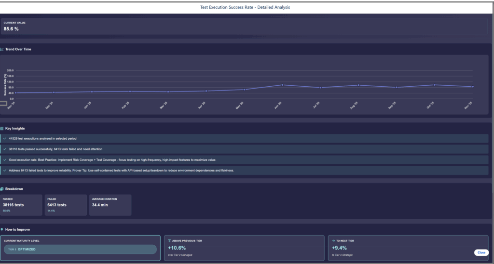Click the Key Insights list icon

[2, 129]
